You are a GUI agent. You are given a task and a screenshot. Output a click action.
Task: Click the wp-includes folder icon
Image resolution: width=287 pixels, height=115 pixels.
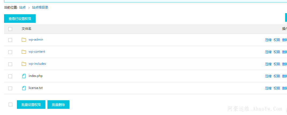24,64
